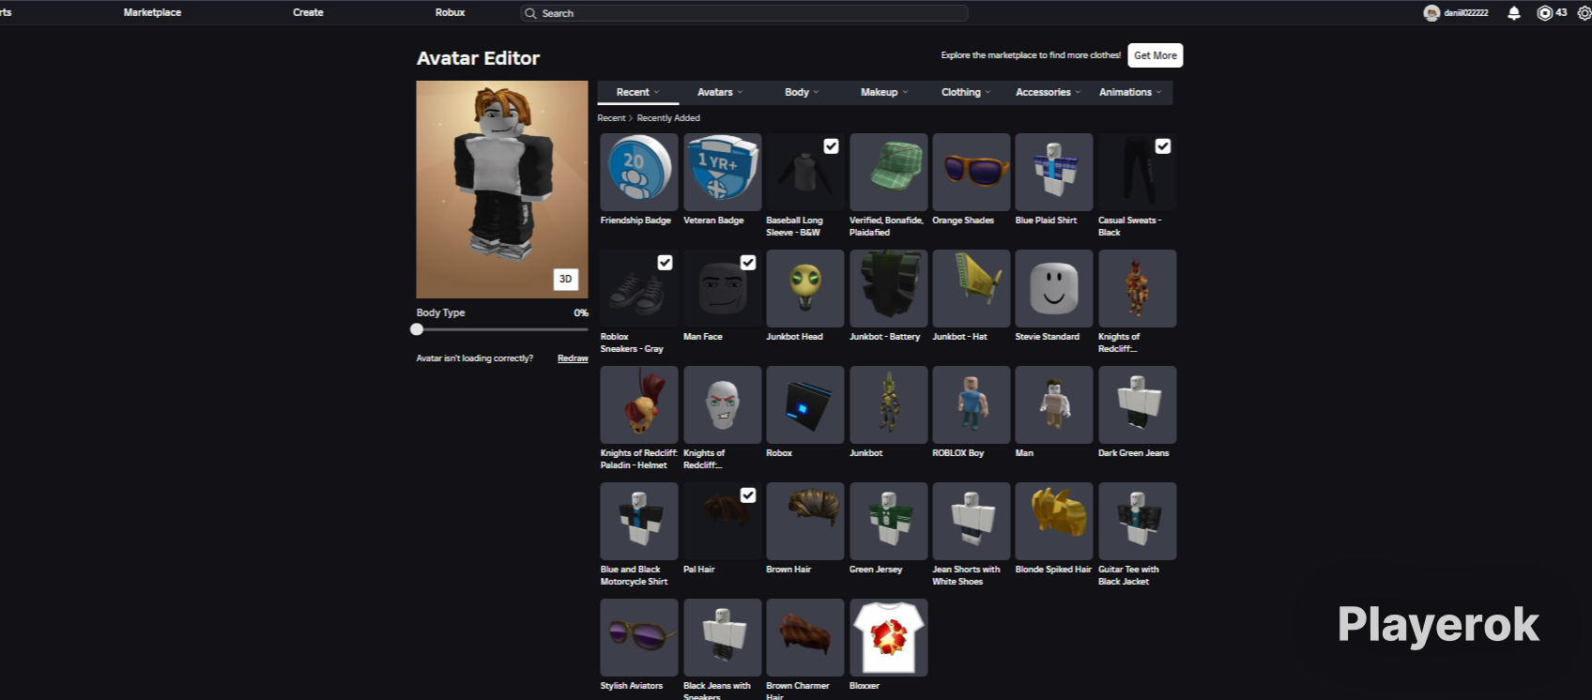The image size is (1592, 700).
Task: Equip the Brown Charmer Hair
Action: tap(805, 637)
